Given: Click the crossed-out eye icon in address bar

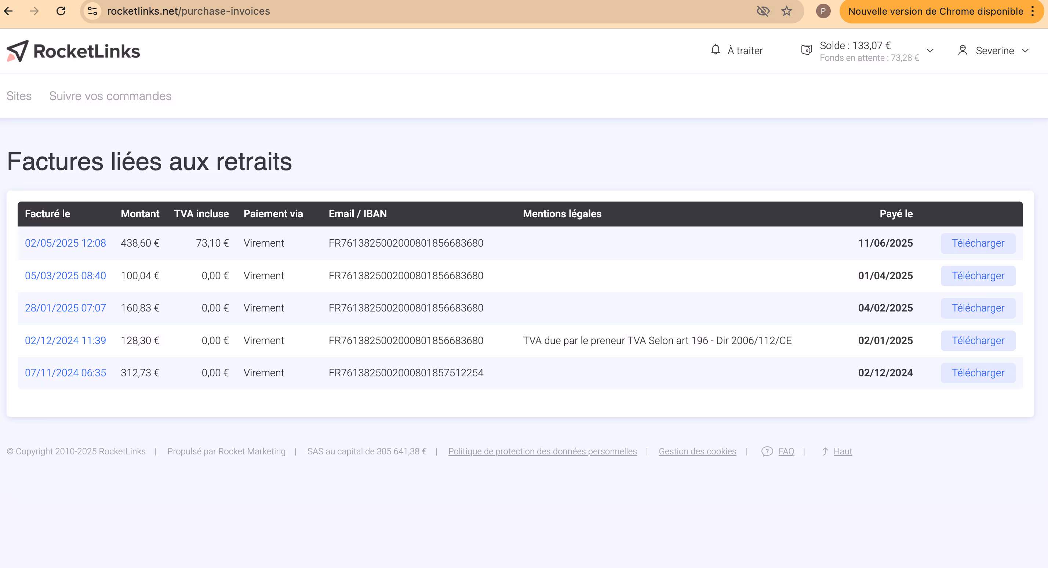Looking at the screenshot, I should [763, 11].
